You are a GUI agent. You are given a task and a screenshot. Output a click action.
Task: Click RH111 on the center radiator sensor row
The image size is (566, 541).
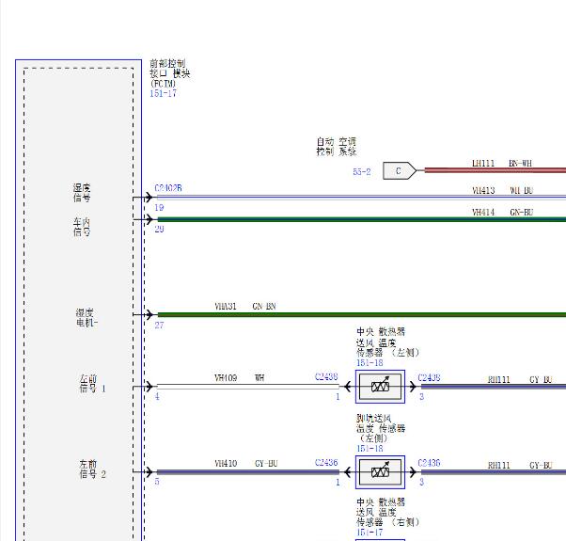[x=499, y=379]
